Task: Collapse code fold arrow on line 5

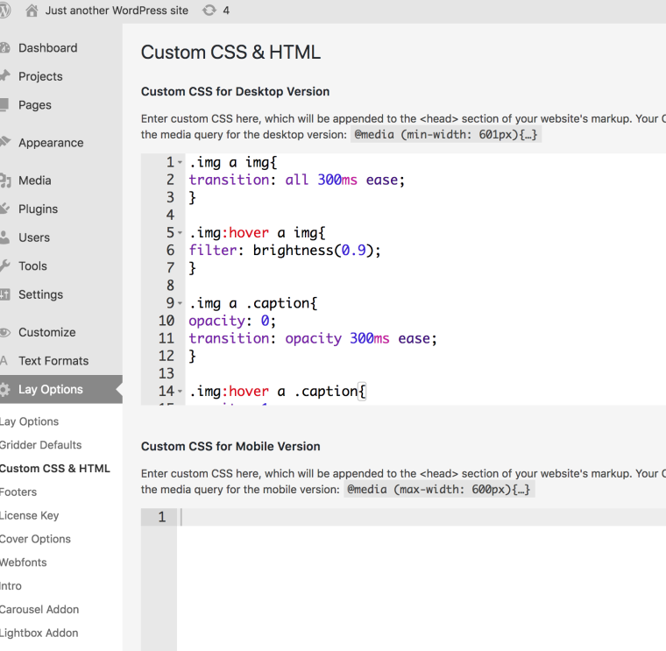Action: [x=180, y=234]
